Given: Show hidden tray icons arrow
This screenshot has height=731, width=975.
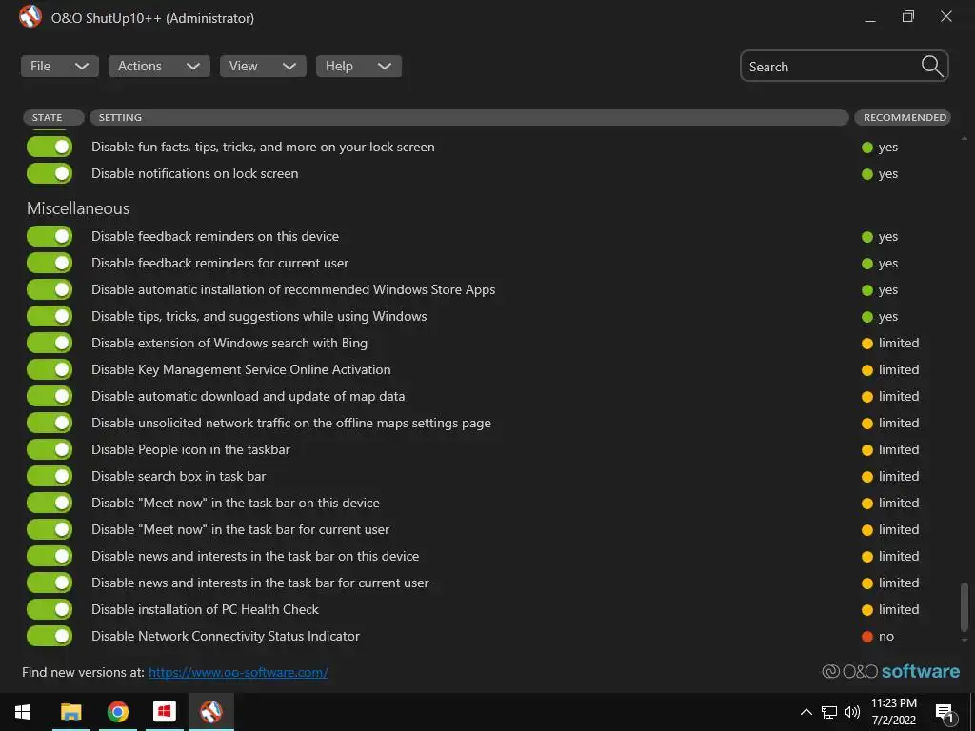Looking at the screenshot, I should (x=806, y=712).
